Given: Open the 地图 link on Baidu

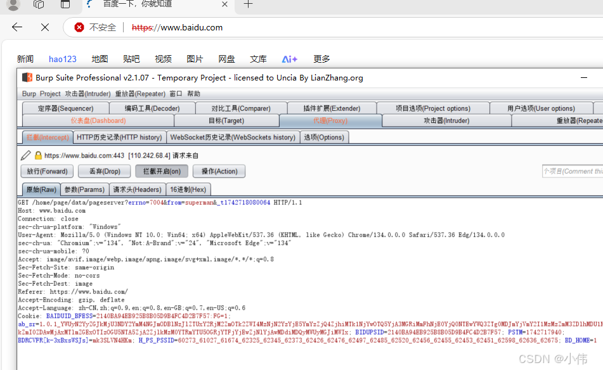Looking at the screenshot, I should [x=100, y=59].
